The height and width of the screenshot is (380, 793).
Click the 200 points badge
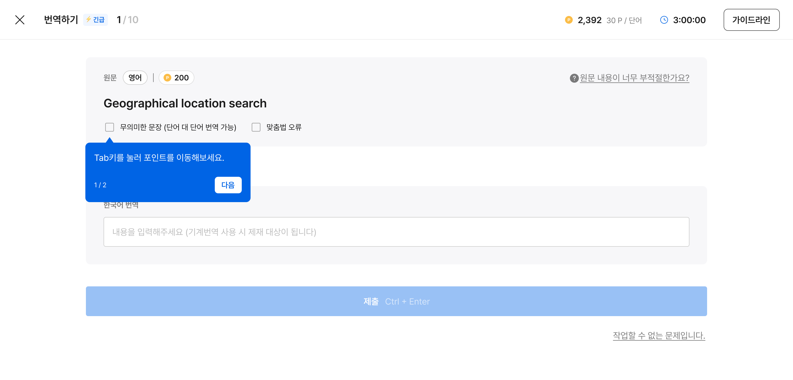tap(176, 78)
